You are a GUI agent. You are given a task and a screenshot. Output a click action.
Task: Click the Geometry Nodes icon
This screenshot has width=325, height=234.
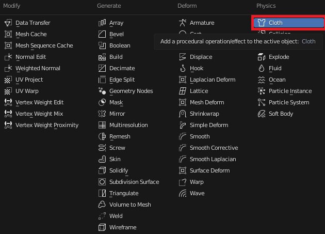click(102, 91)
